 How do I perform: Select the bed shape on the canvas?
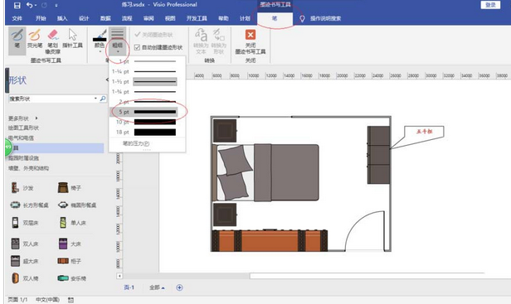point(265,172)
